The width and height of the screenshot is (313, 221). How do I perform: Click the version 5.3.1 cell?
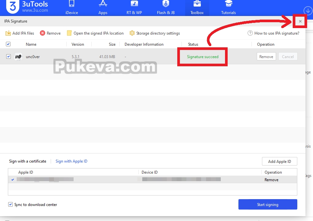click(76, 57)
